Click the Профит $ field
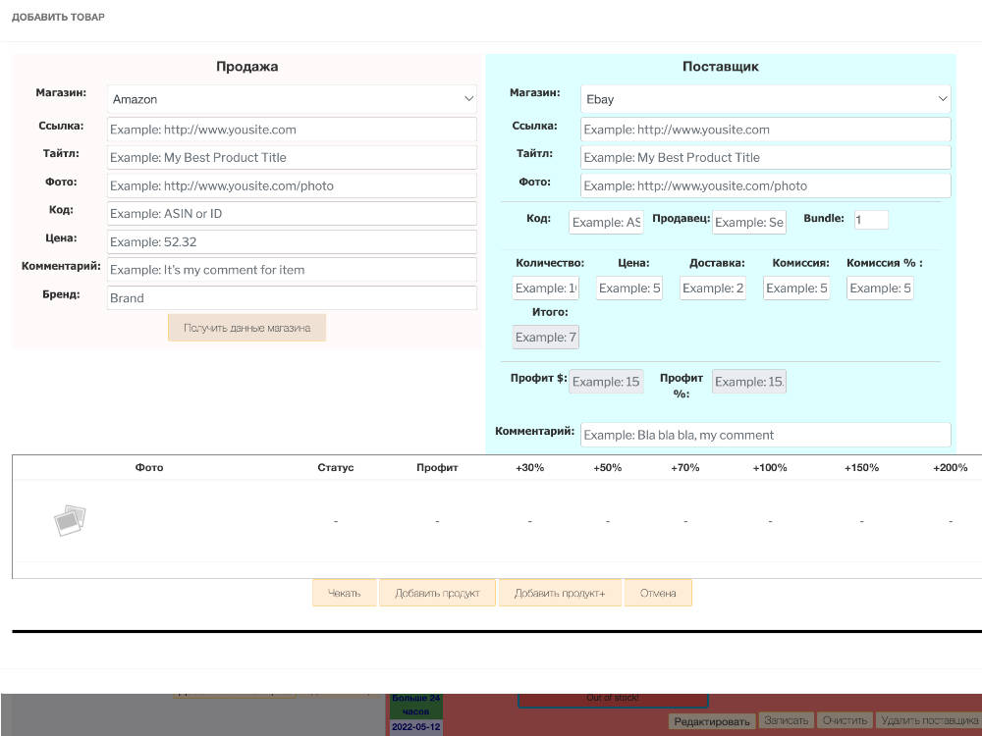The image size is (982, 736). tap(606, 382)
